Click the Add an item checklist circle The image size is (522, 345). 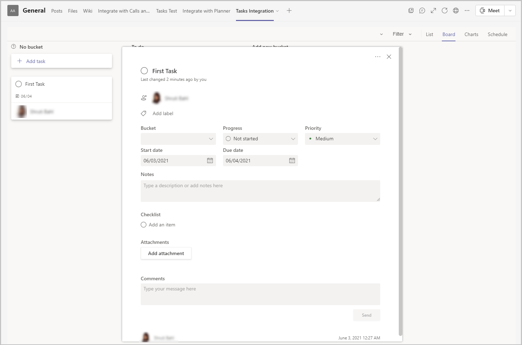(144, 225)
